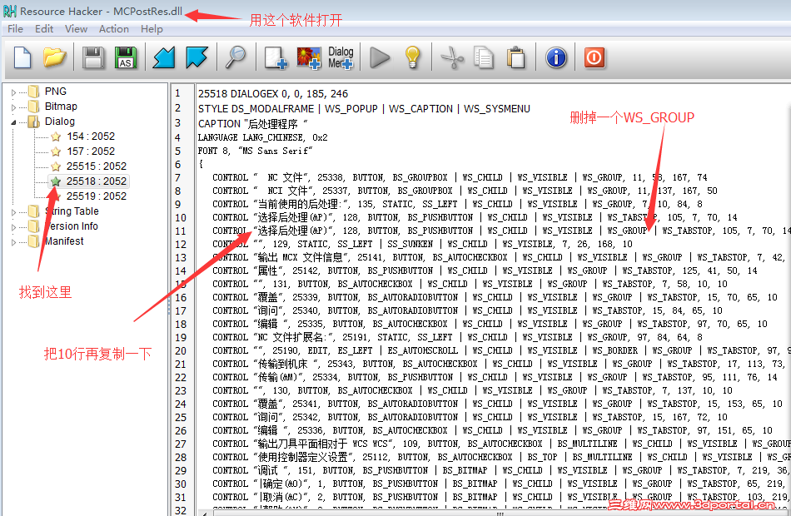Click the blue left-pointing arrow toolbar icon
This screenshot has height=516, width=791.
click(x=164, y=57)
